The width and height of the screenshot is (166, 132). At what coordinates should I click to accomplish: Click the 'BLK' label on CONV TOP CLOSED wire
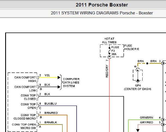tap(47, 94)
